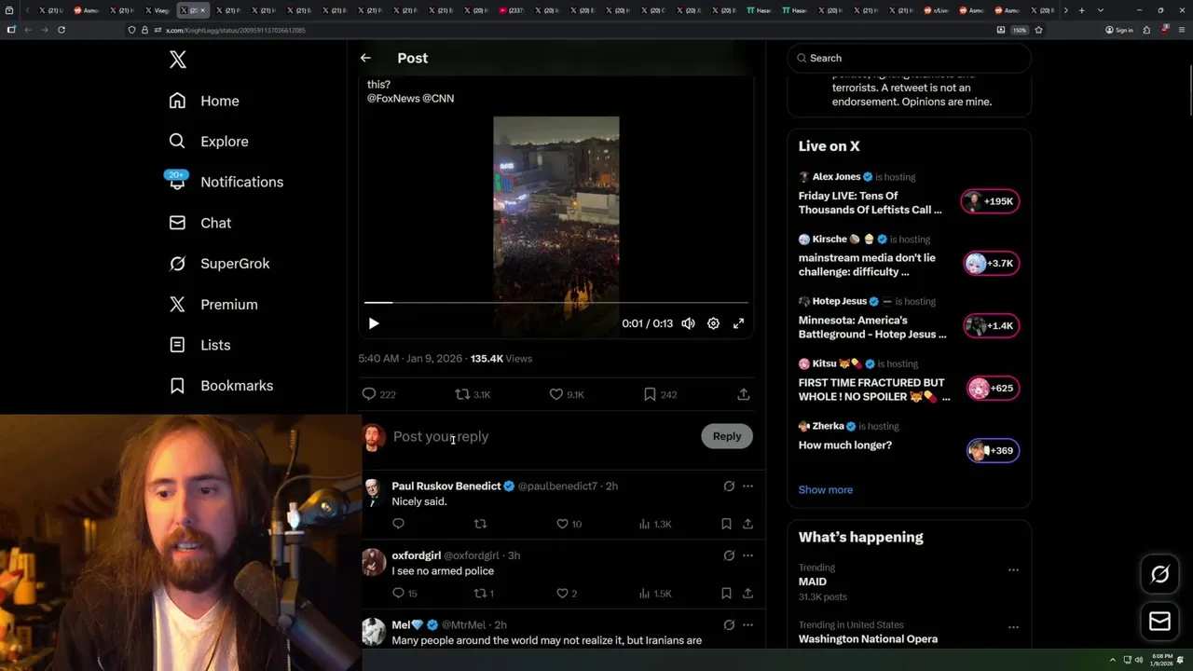Enter video fullscreen mode

coord(738,323)
